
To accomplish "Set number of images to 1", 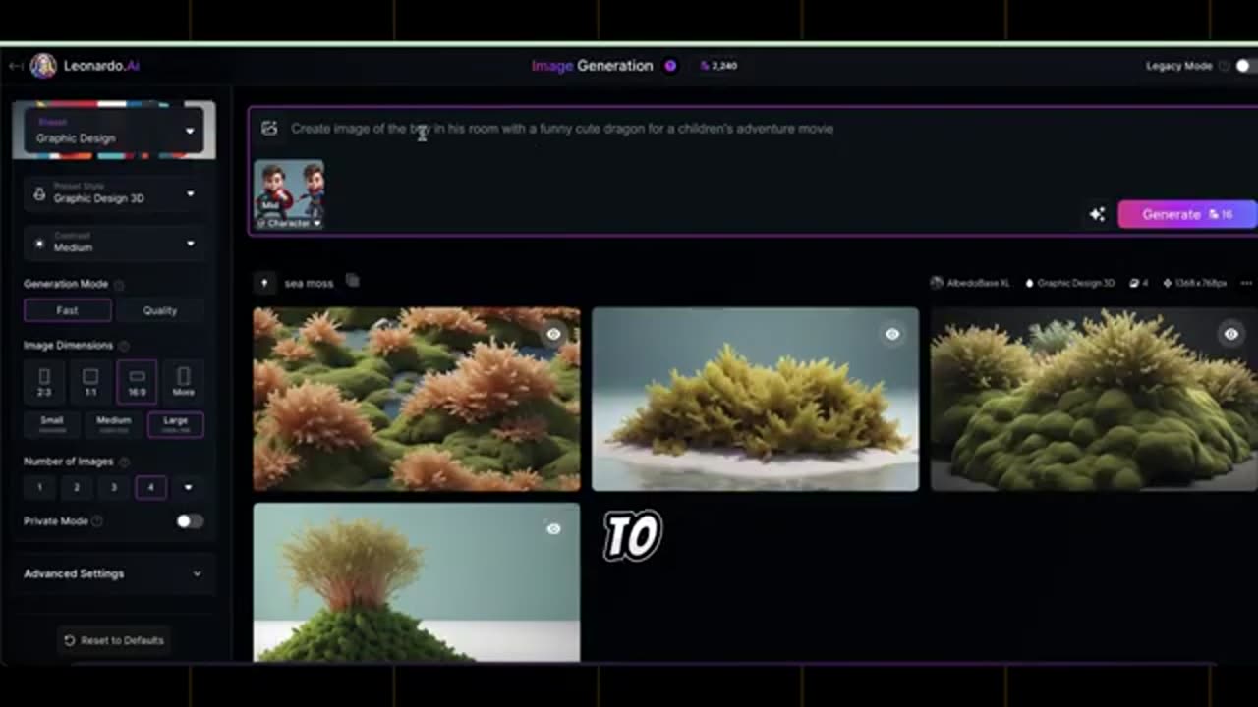I will pyautogui.click(x=39, y=487).
